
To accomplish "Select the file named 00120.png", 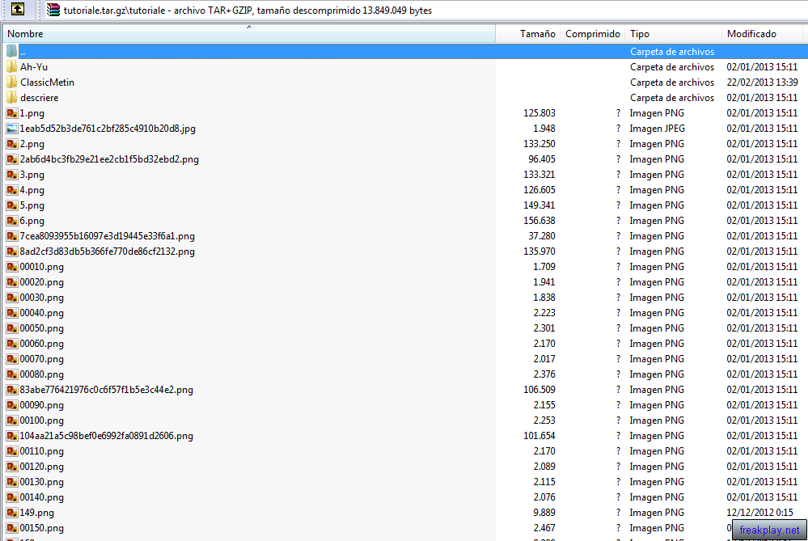I will (x=42, y=467).
